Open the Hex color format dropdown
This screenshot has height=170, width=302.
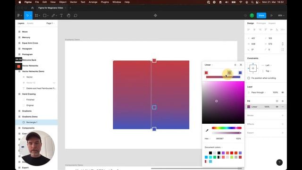point(208,138)
